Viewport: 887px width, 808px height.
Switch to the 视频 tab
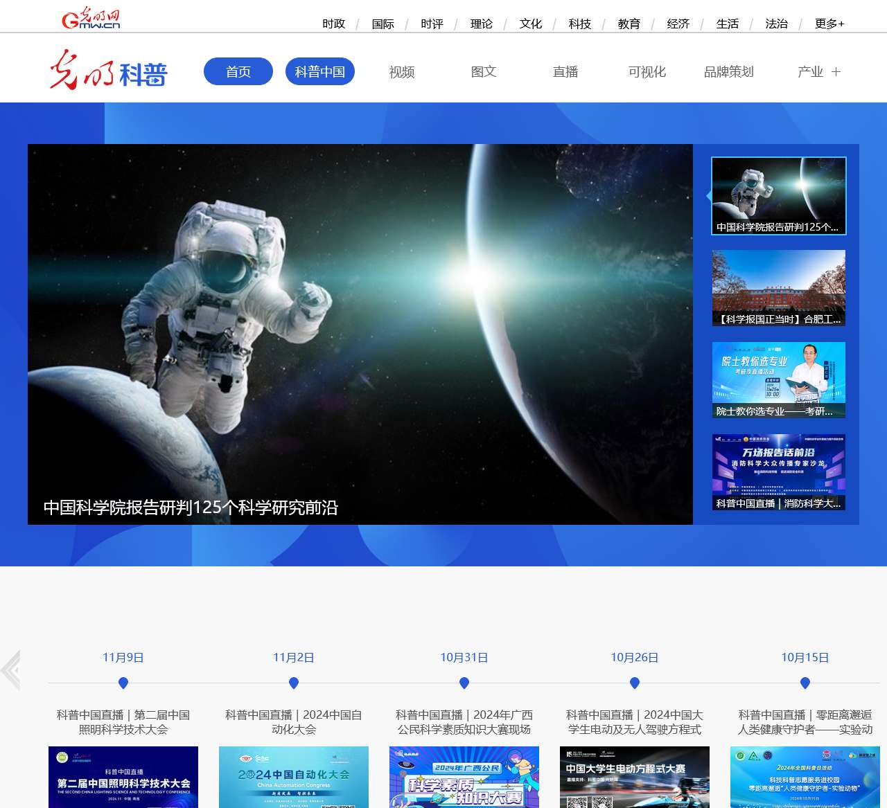[x=402, y=71]
